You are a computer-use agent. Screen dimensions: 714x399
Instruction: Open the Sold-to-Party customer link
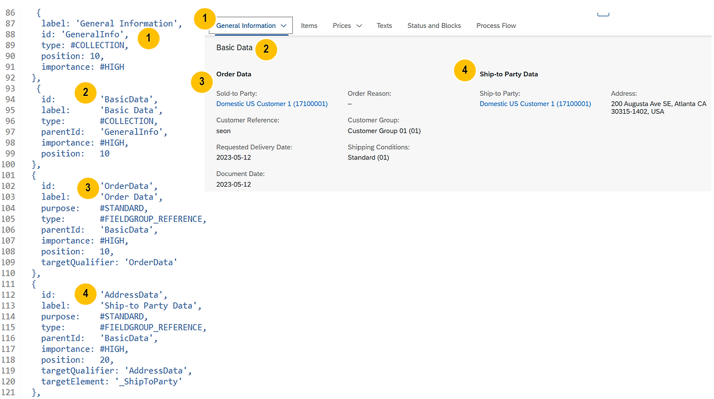click(x=272, y=104)
